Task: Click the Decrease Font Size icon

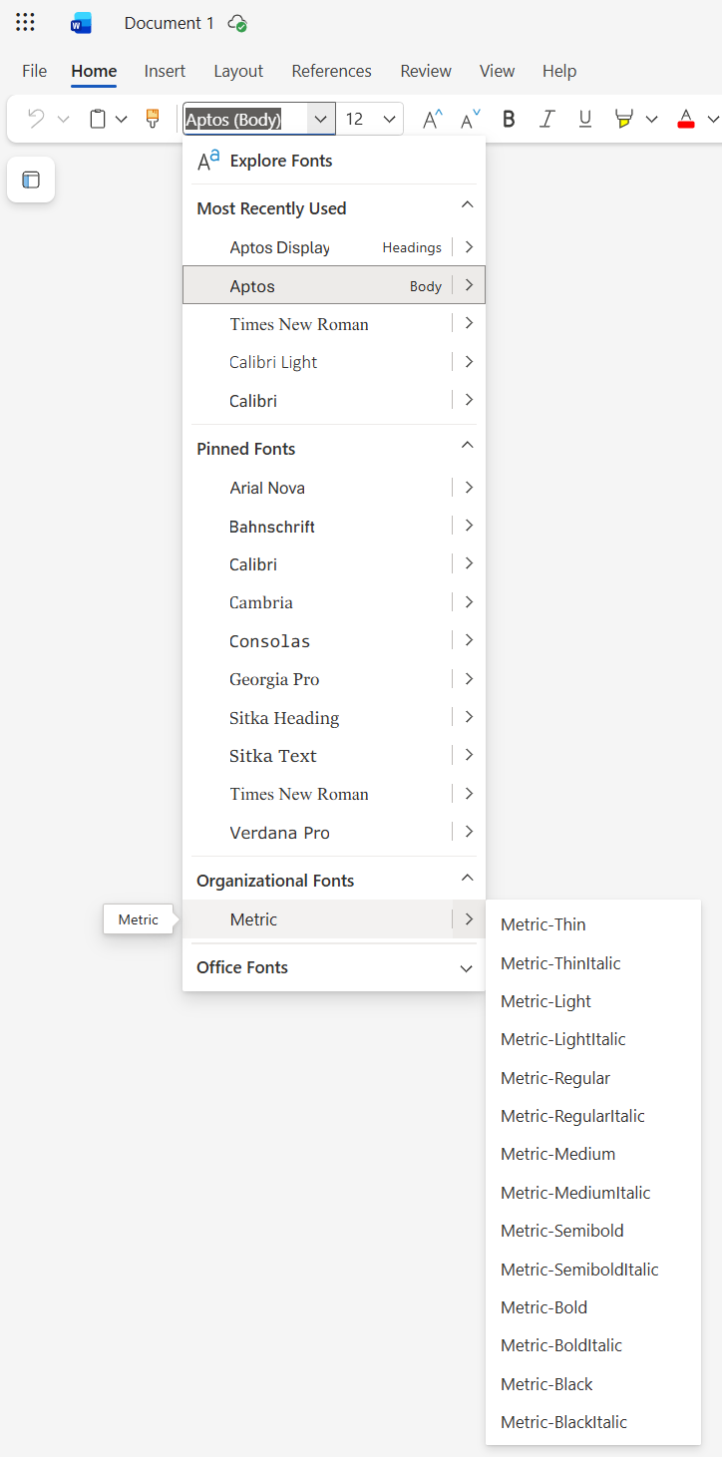Action: [470, 119]
